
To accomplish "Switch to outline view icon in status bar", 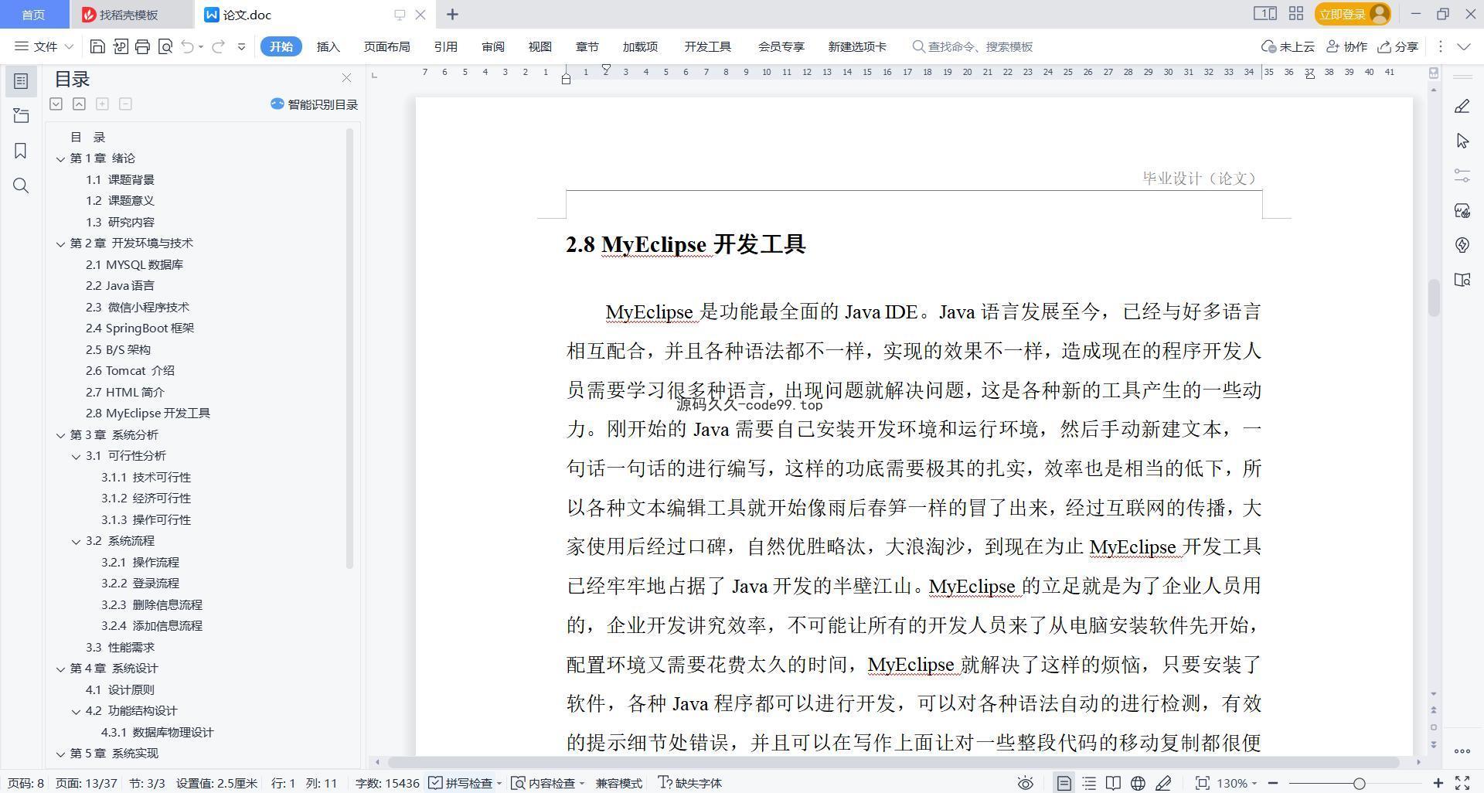I will pos(1089,783).
